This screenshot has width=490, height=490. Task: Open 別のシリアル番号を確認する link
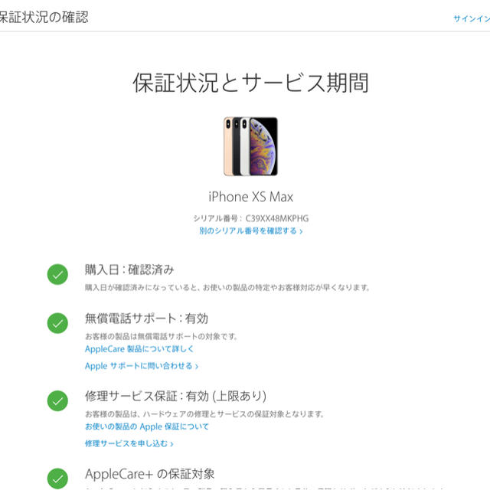(251, 231)
